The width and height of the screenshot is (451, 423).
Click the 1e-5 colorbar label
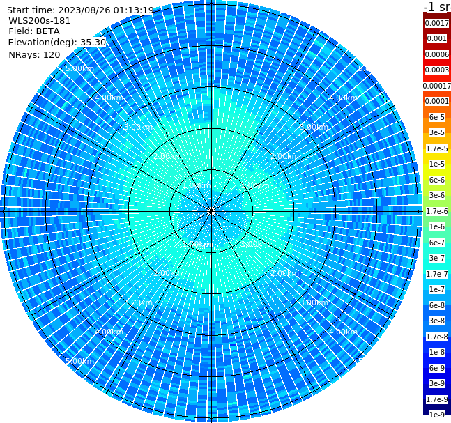coord(437,164)
